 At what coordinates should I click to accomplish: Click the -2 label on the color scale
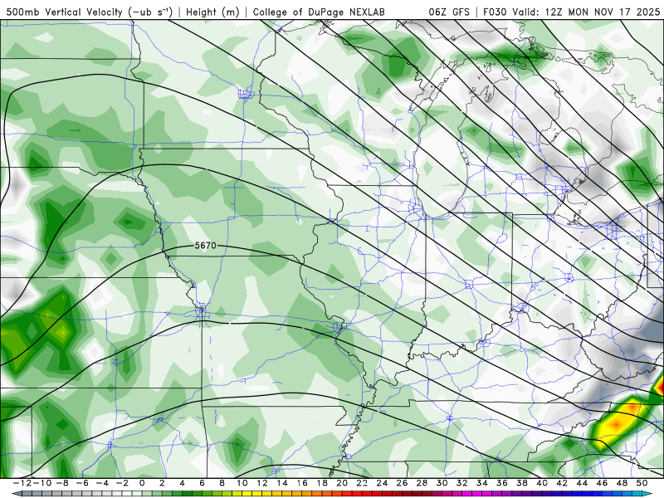click(122, 483)
